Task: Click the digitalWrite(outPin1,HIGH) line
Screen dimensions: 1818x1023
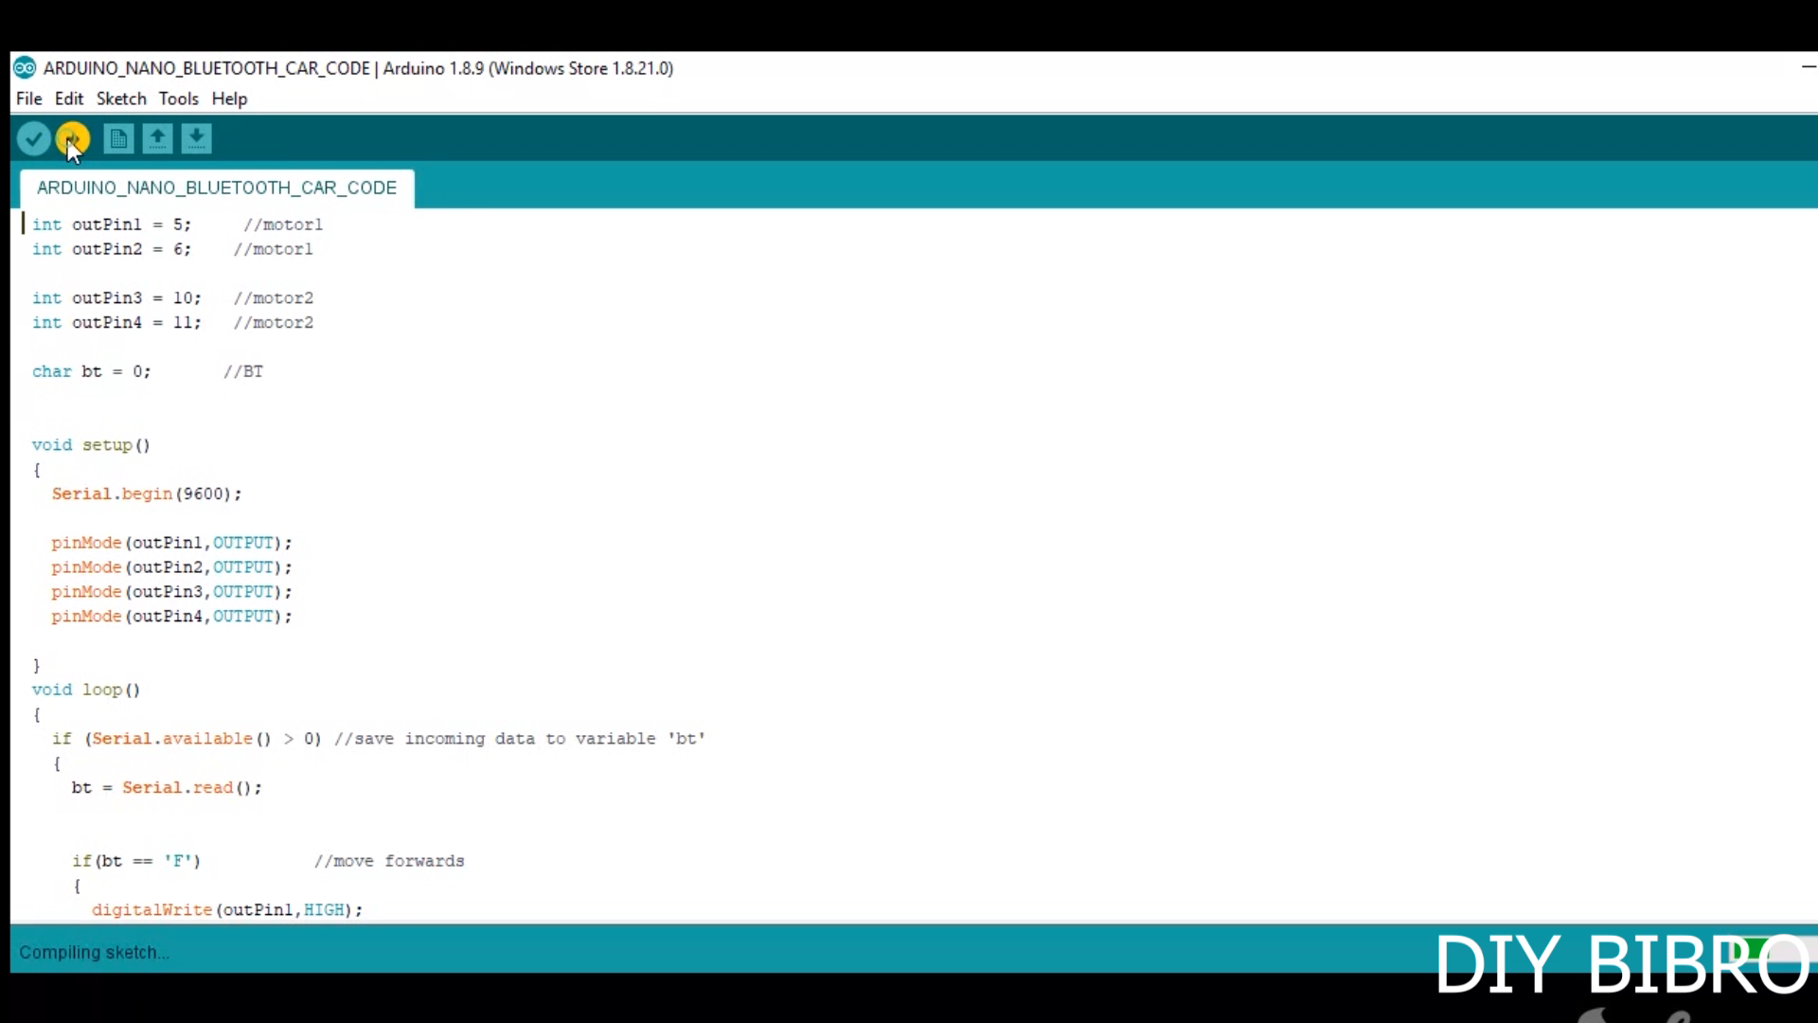Action: pyautogui.click(x=227, y=910)
